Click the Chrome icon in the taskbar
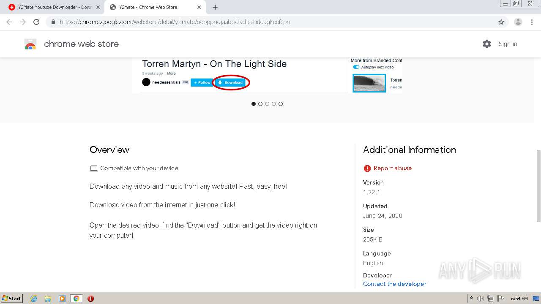This screenshot has width=541, height=304. point(77,299)
